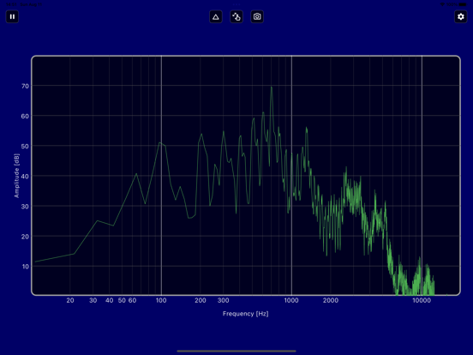Pause the live spectrum analysis

(x=12, y=16)
